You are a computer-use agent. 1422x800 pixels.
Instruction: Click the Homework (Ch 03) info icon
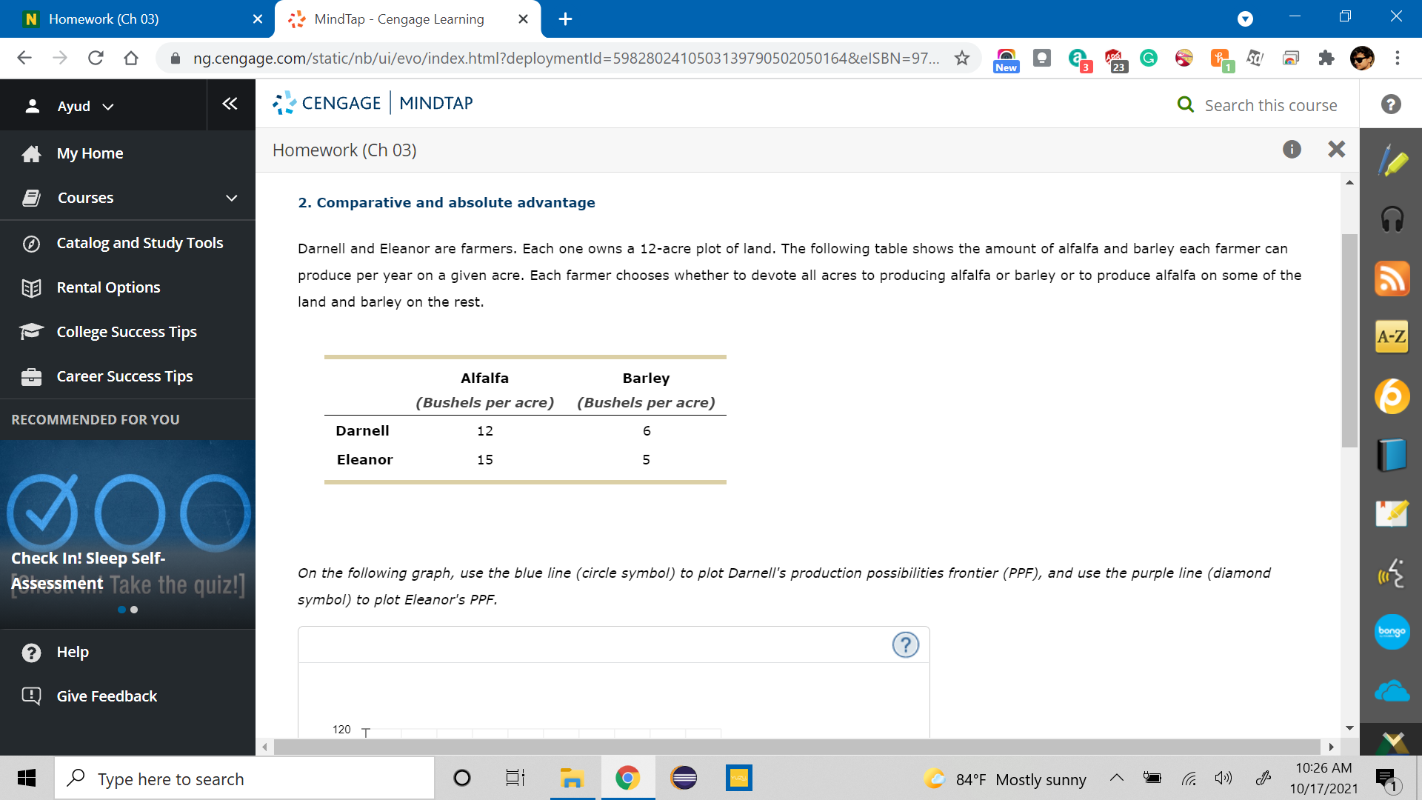[1292, 150]
